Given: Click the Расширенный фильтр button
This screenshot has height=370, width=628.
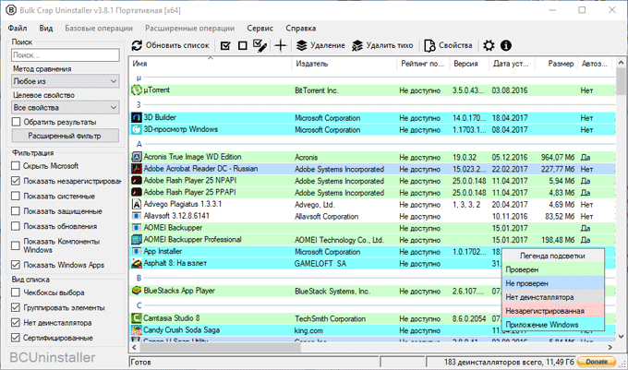Looking at the screenshot, I should pyautogui.click(x=65, y=136).
